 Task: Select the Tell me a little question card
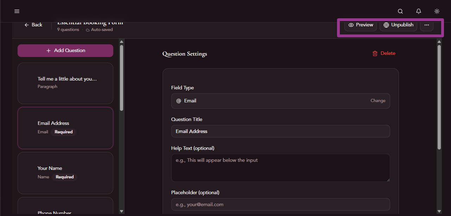65,83
